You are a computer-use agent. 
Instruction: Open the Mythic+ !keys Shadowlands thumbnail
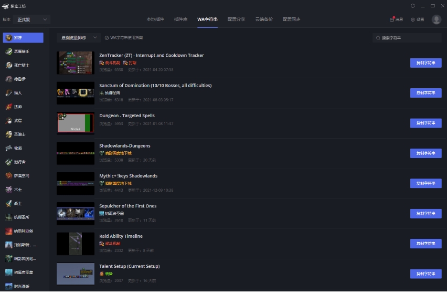76,183
